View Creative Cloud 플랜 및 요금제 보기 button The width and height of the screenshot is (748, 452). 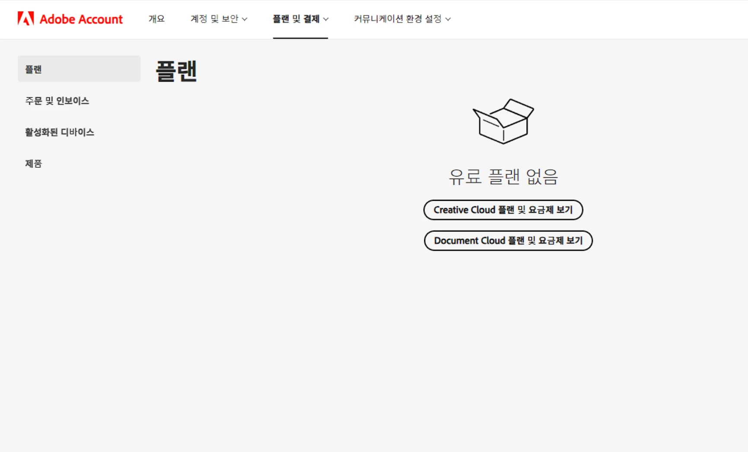(x=503, y=210)
